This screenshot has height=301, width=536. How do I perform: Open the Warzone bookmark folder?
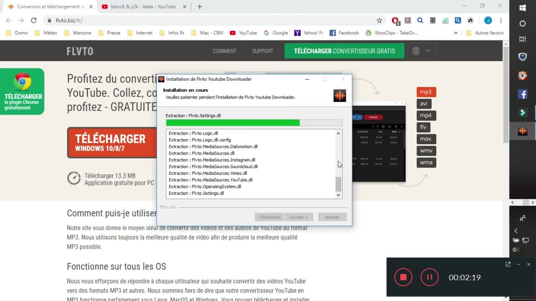point(77,33)
